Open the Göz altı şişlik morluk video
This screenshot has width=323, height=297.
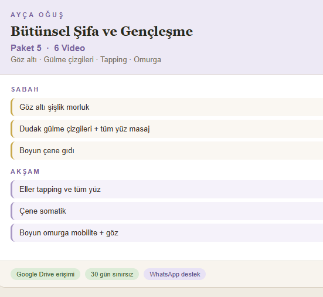coord(167,107)
